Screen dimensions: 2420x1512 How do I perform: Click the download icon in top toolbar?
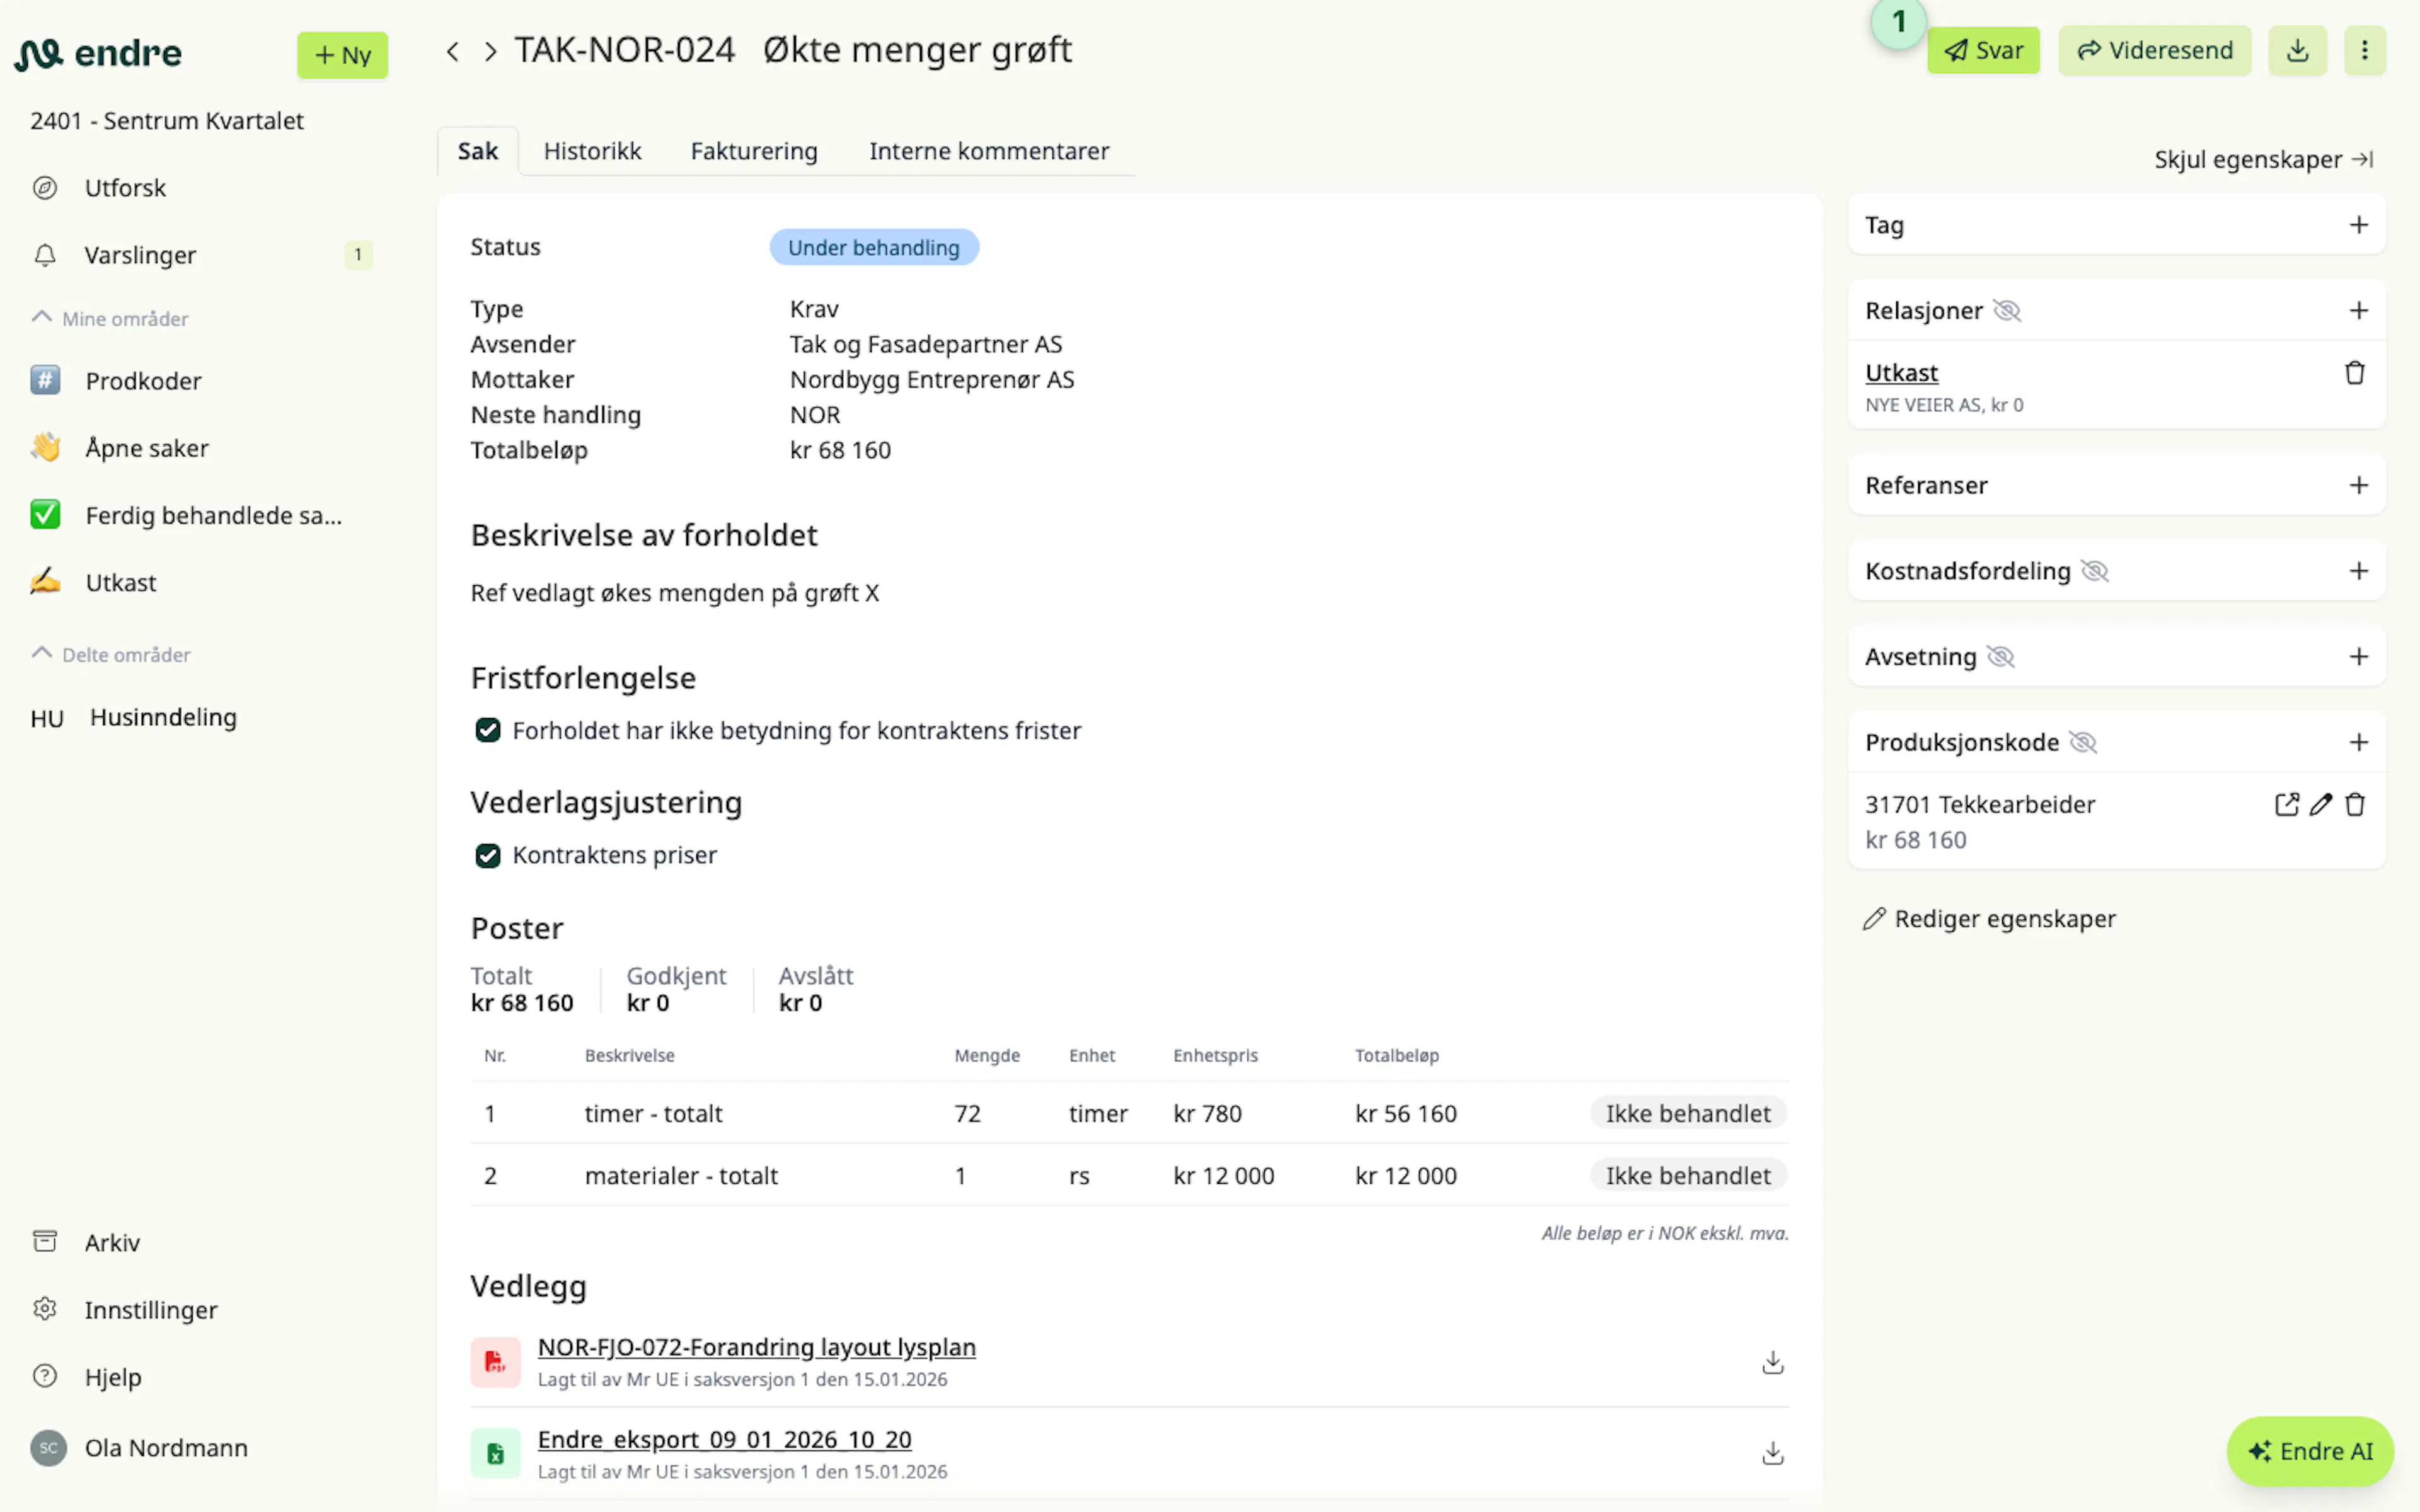coord(2298,50)
